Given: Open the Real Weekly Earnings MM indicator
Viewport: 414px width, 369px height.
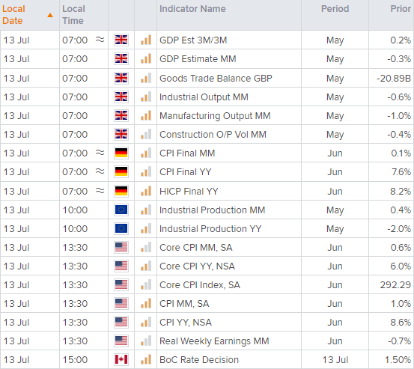Looking at the screenshot, I should [214, 341].
